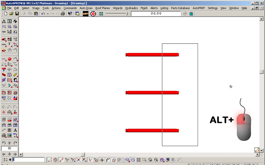Screen dimensions: 265x165
Task: Open the Parts Database menu
Action: point(180,8)
